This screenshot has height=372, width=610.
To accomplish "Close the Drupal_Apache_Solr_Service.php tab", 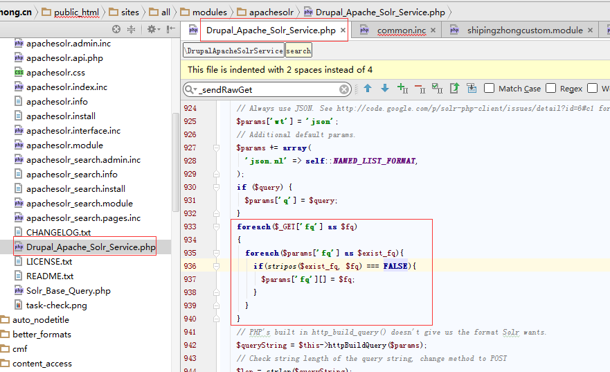I will click(343, 30).
